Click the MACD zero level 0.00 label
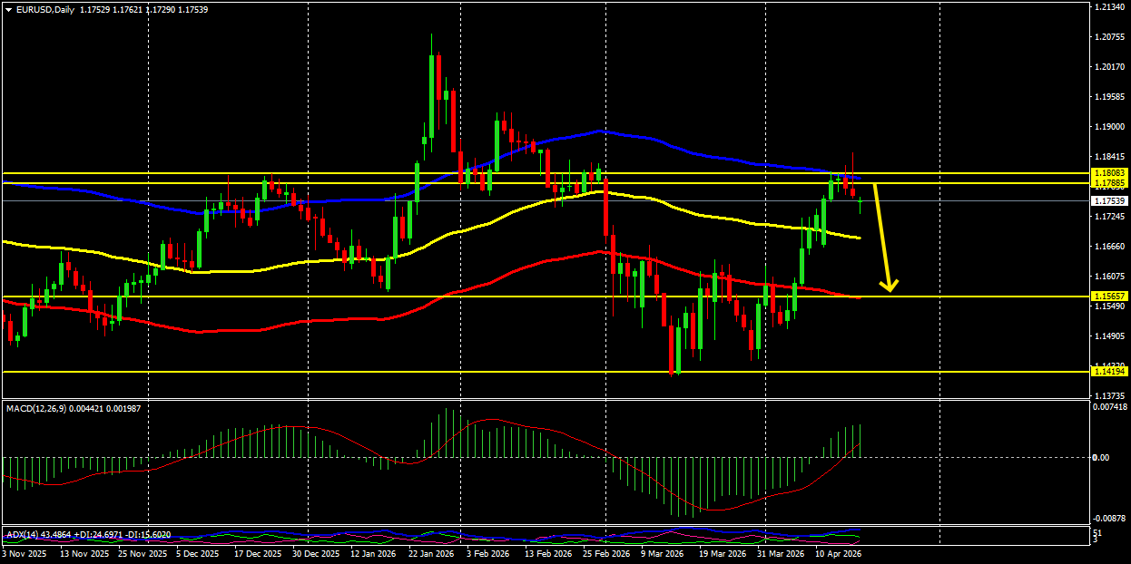The image size is (1131, 564). point(1101,457)
